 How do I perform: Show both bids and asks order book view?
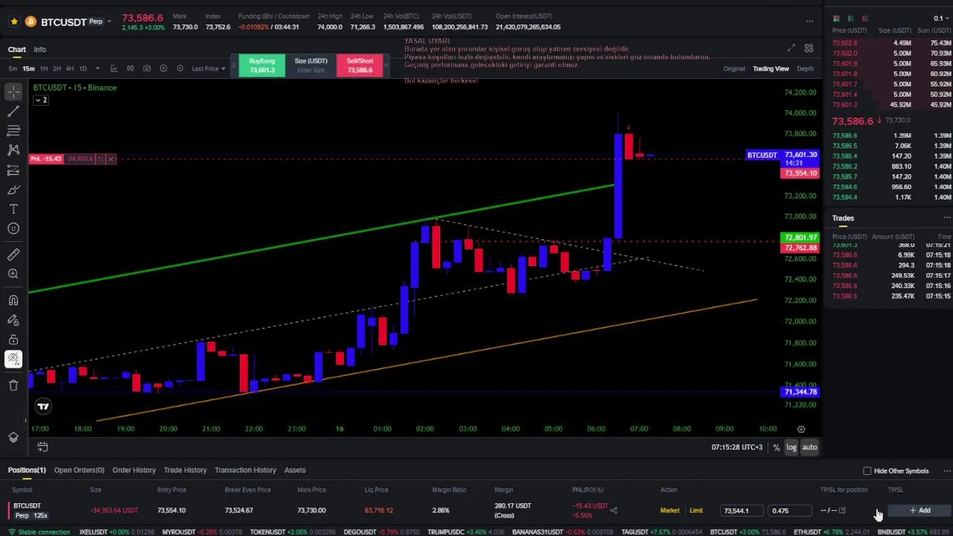point(836,19)
